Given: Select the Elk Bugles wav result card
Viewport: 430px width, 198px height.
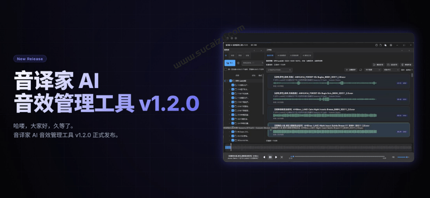Looking at the screenshot, I should pyautogui.click(x=339, y=81).
